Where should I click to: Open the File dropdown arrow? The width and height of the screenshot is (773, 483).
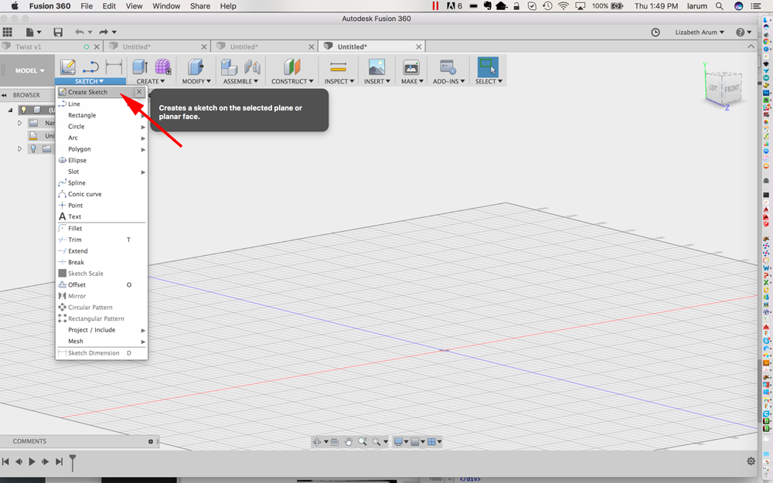tap(39, 32)
